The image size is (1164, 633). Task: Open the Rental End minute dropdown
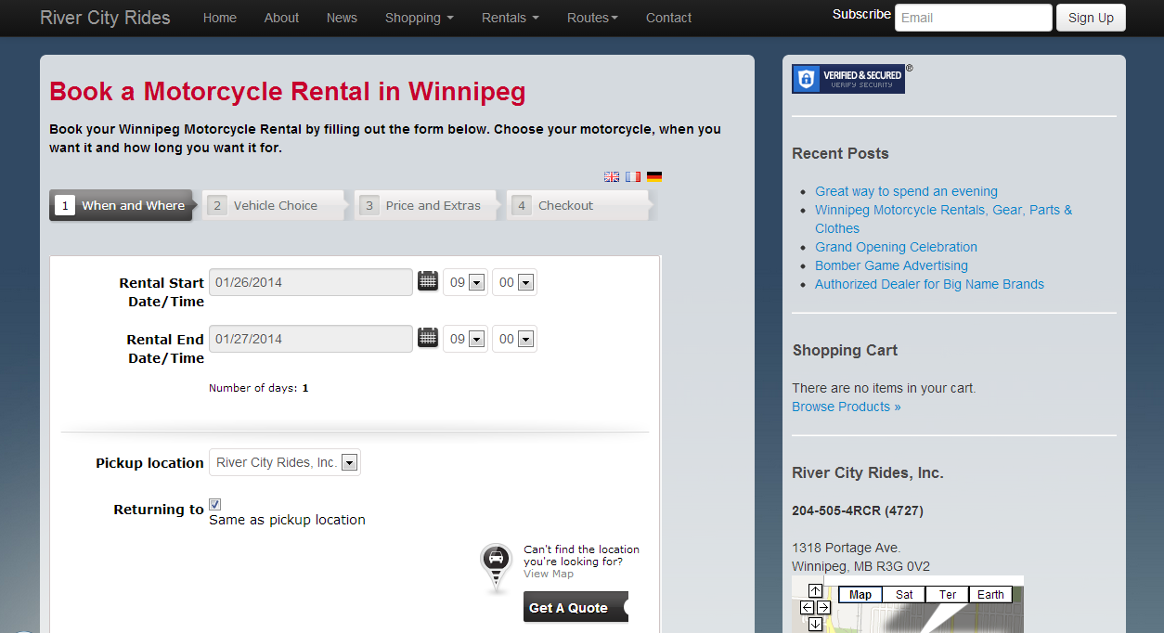(x=514, y=340)
